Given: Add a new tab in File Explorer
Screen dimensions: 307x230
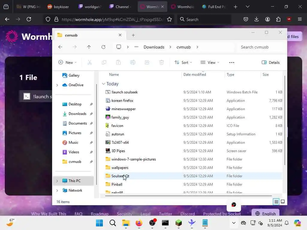Looking at the screenshot, I should click(x=133, y=35).
